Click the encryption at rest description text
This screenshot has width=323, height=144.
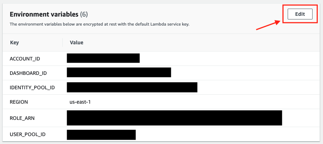(x=99, y=24)
